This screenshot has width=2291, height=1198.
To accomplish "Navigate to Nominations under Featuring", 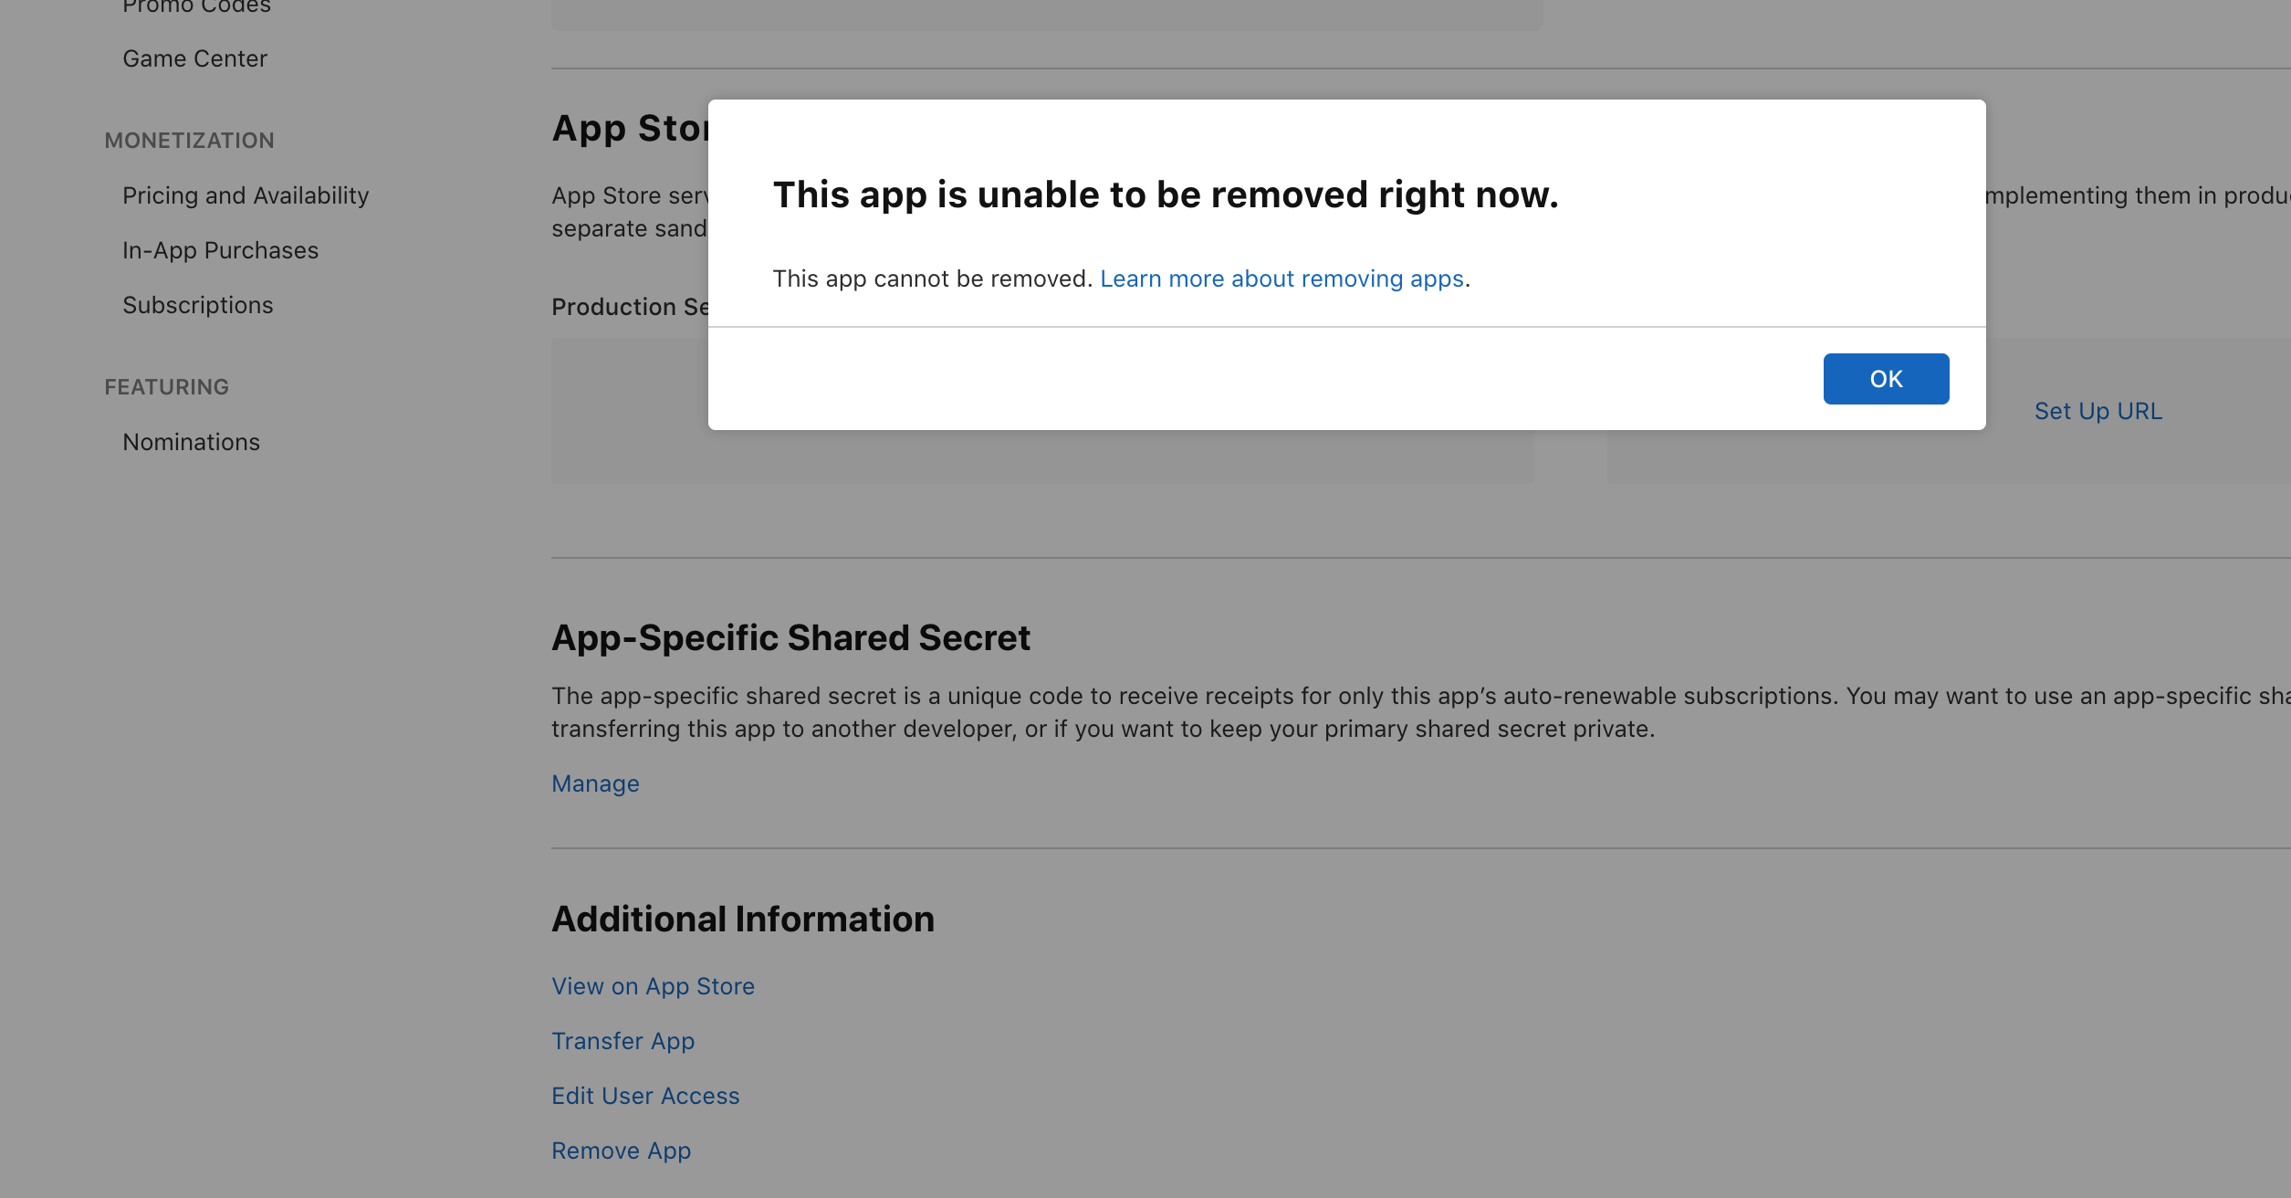I will point(191,442).
